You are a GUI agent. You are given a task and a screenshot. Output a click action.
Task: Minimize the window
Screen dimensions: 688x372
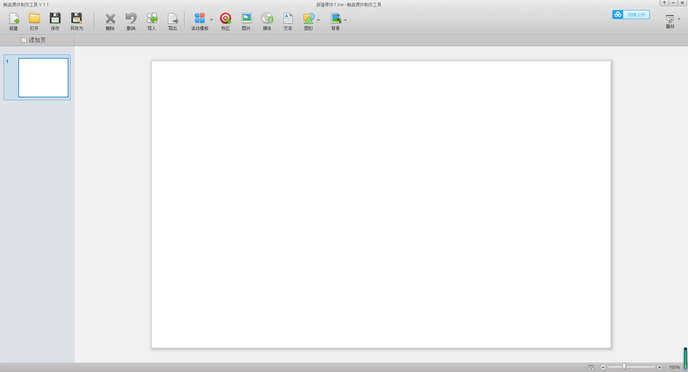pos(673,3)
